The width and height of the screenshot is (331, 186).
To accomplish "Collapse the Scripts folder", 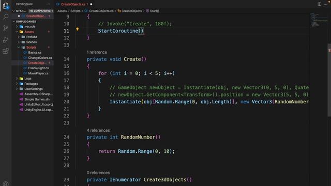I will (19, 48).
